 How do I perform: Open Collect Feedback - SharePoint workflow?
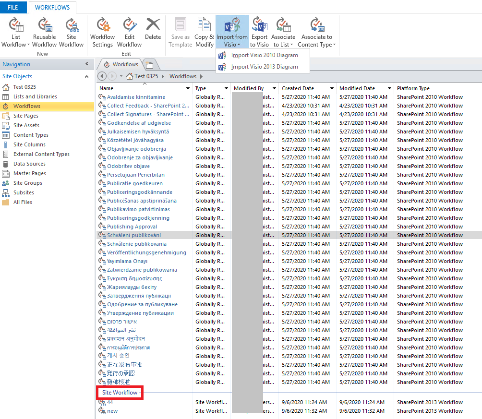coord(148,106)
